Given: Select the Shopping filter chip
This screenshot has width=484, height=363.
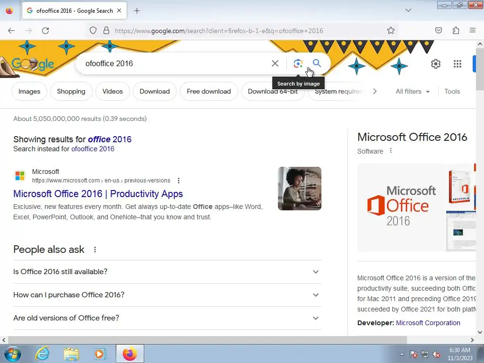Looking at the screenshot, I should [71, 91].
